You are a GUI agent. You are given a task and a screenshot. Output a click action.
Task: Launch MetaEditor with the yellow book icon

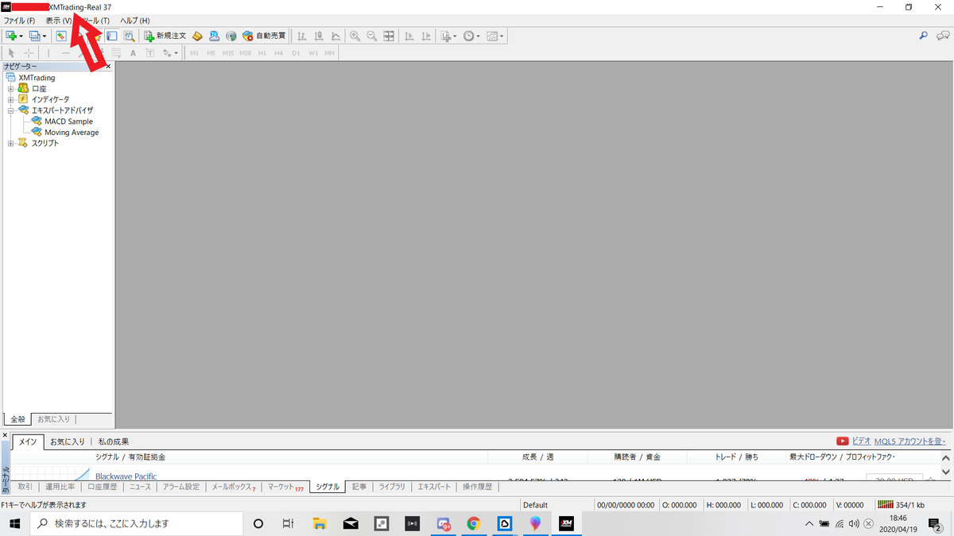(197, 36)
